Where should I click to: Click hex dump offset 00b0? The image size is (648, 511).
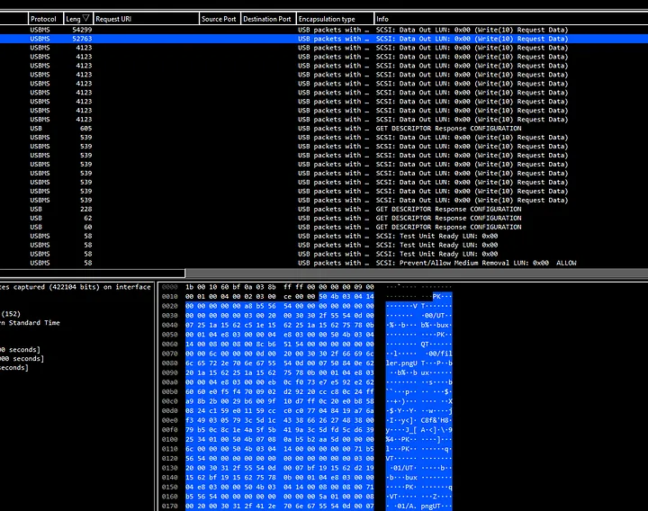[169, 391]
